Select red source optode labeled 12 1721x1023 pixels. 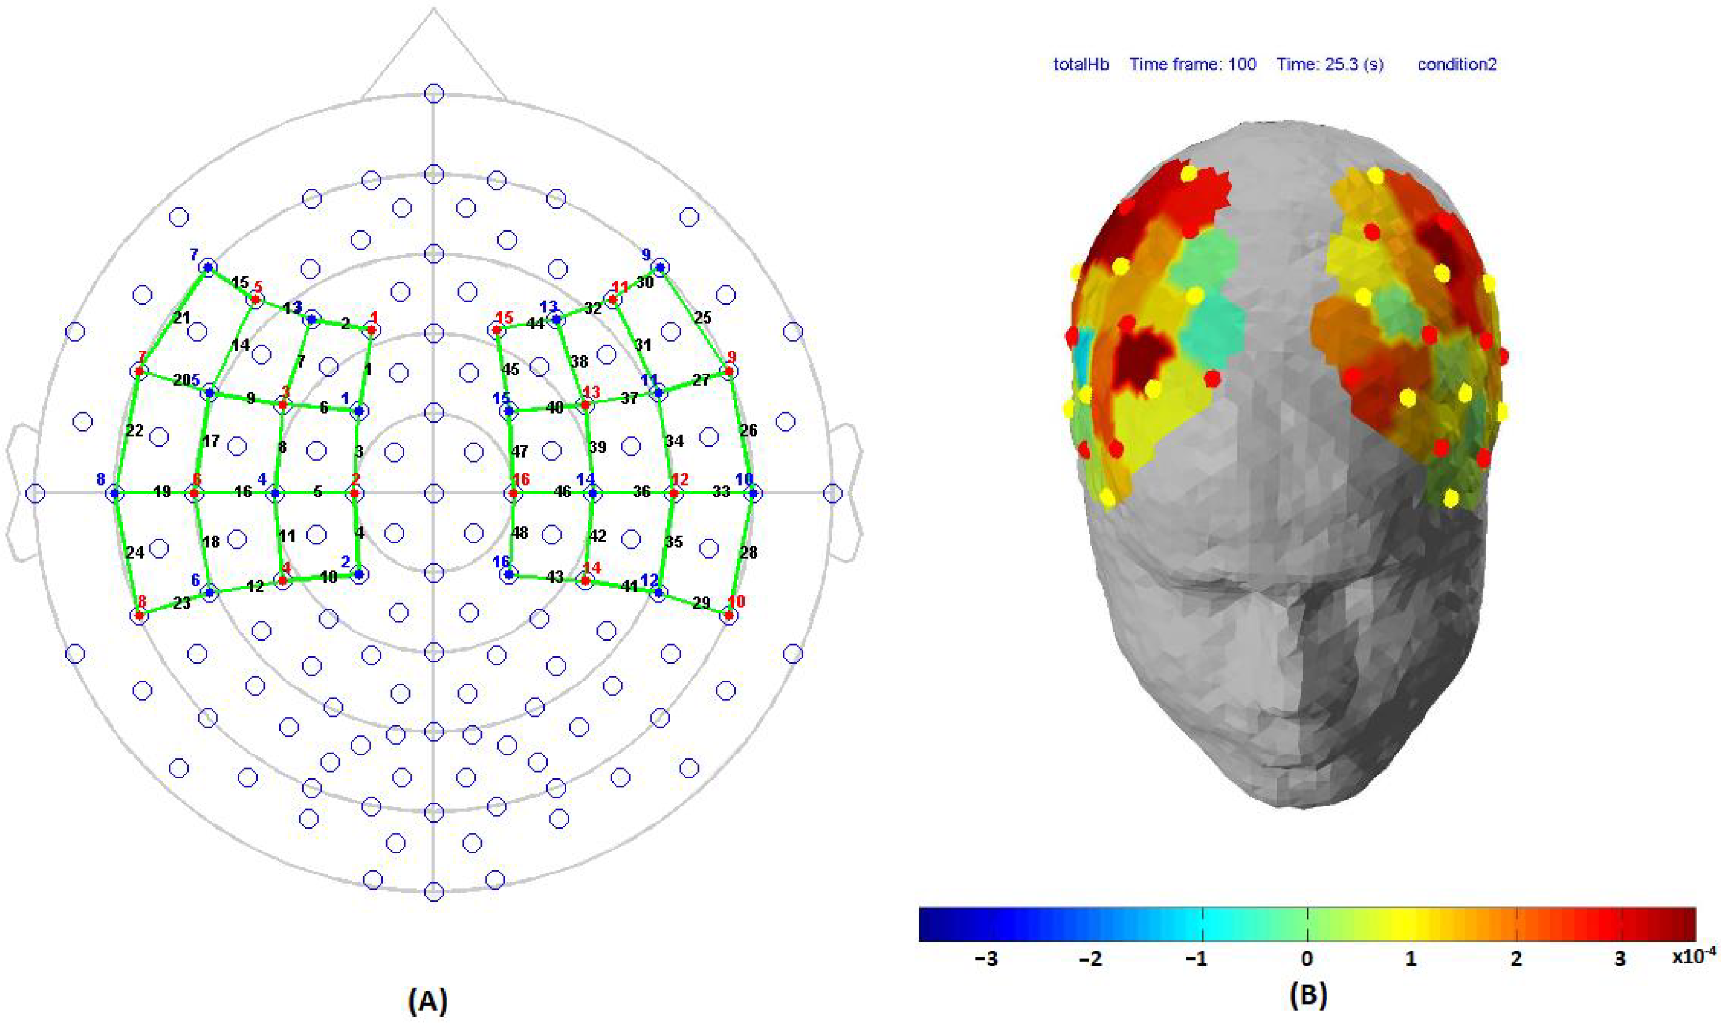(x=673, y=493)
